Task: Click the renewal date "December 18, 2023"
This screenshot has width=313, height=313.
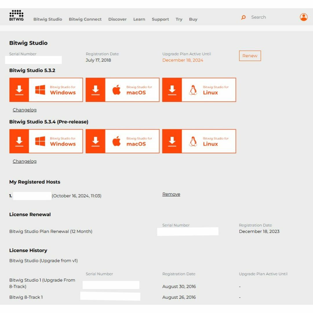Action: (259, 231)
